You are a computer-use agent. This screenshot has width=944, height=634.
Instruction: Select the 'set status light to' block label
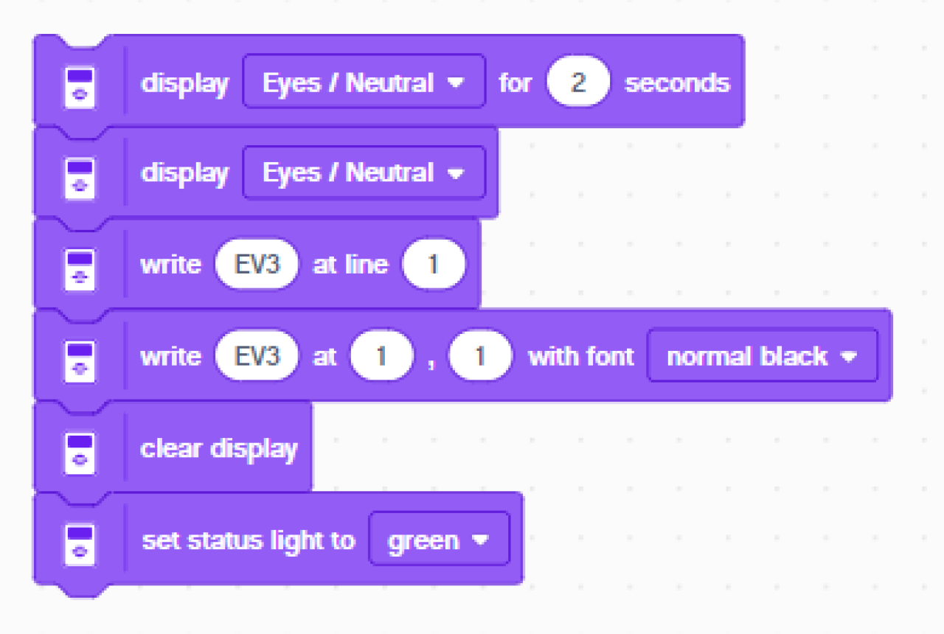point(249,540)
